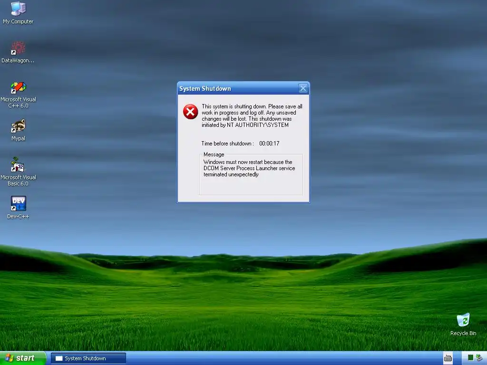The width and height of the screenshot is (487, 365).
Task: Click the Message group box label
Action: (214, 154)
